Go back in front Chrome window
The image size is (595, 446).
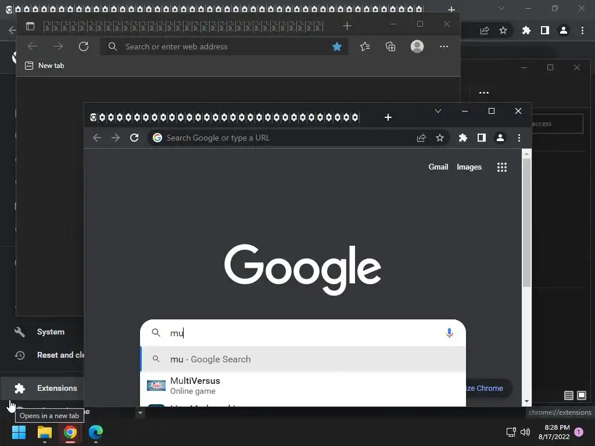(97, 138)
